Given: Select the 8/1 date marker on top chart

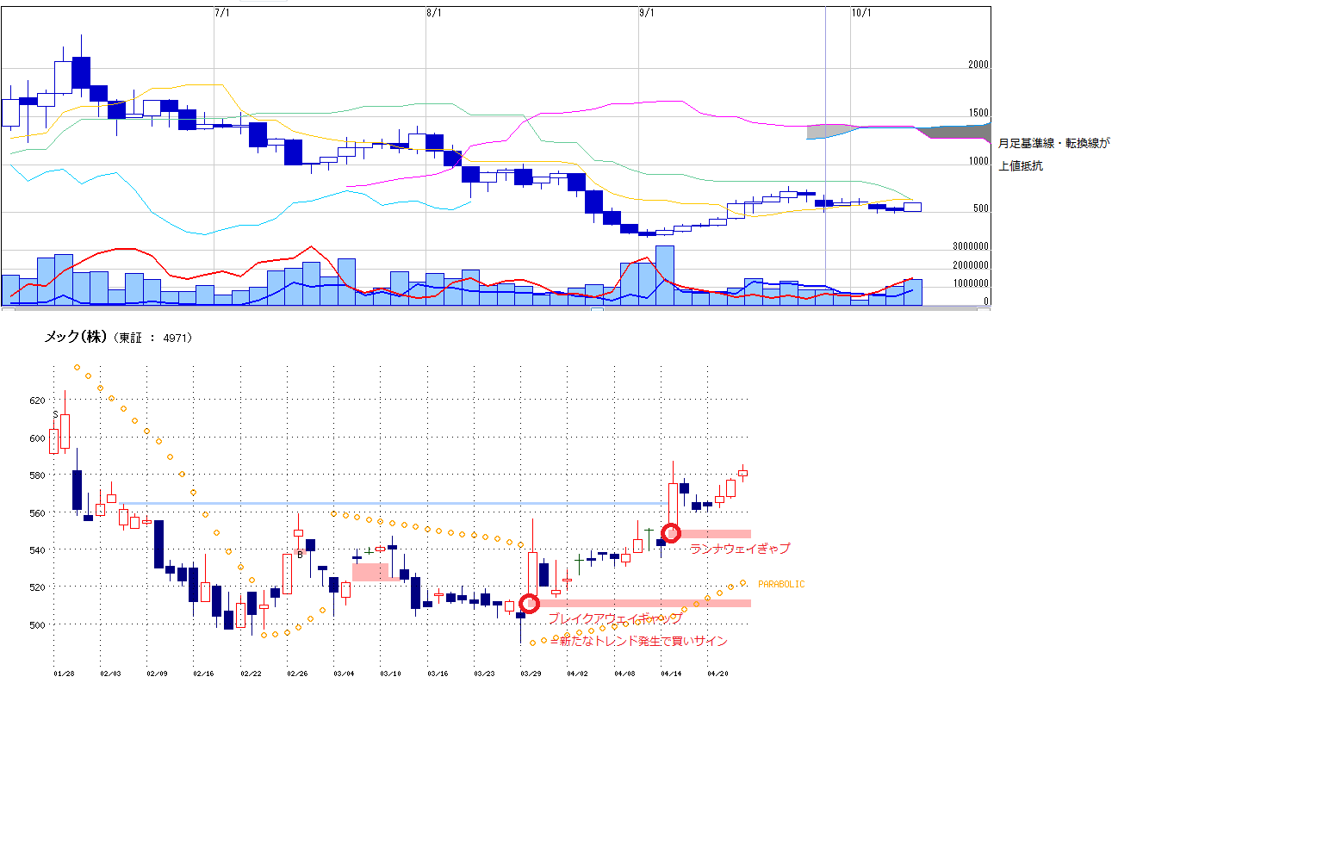Looking at the screenshot, I should point(434,13).
